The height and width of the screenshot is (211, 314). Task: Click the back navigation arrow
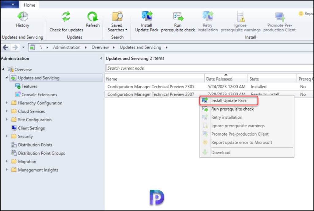click(x=6, y=47)
